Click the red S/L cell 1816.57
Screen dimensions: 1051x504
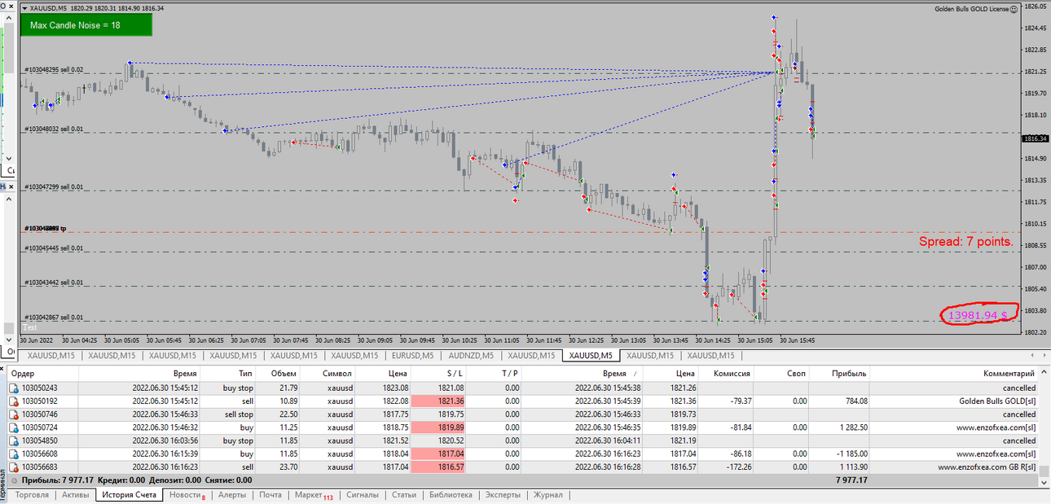point(438,467)
